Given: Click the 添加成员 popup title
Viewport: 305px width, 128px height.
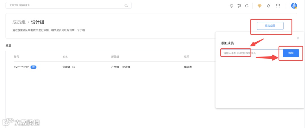Looking at the screenshot, I should pyautogui.click(x=227, y=43).
